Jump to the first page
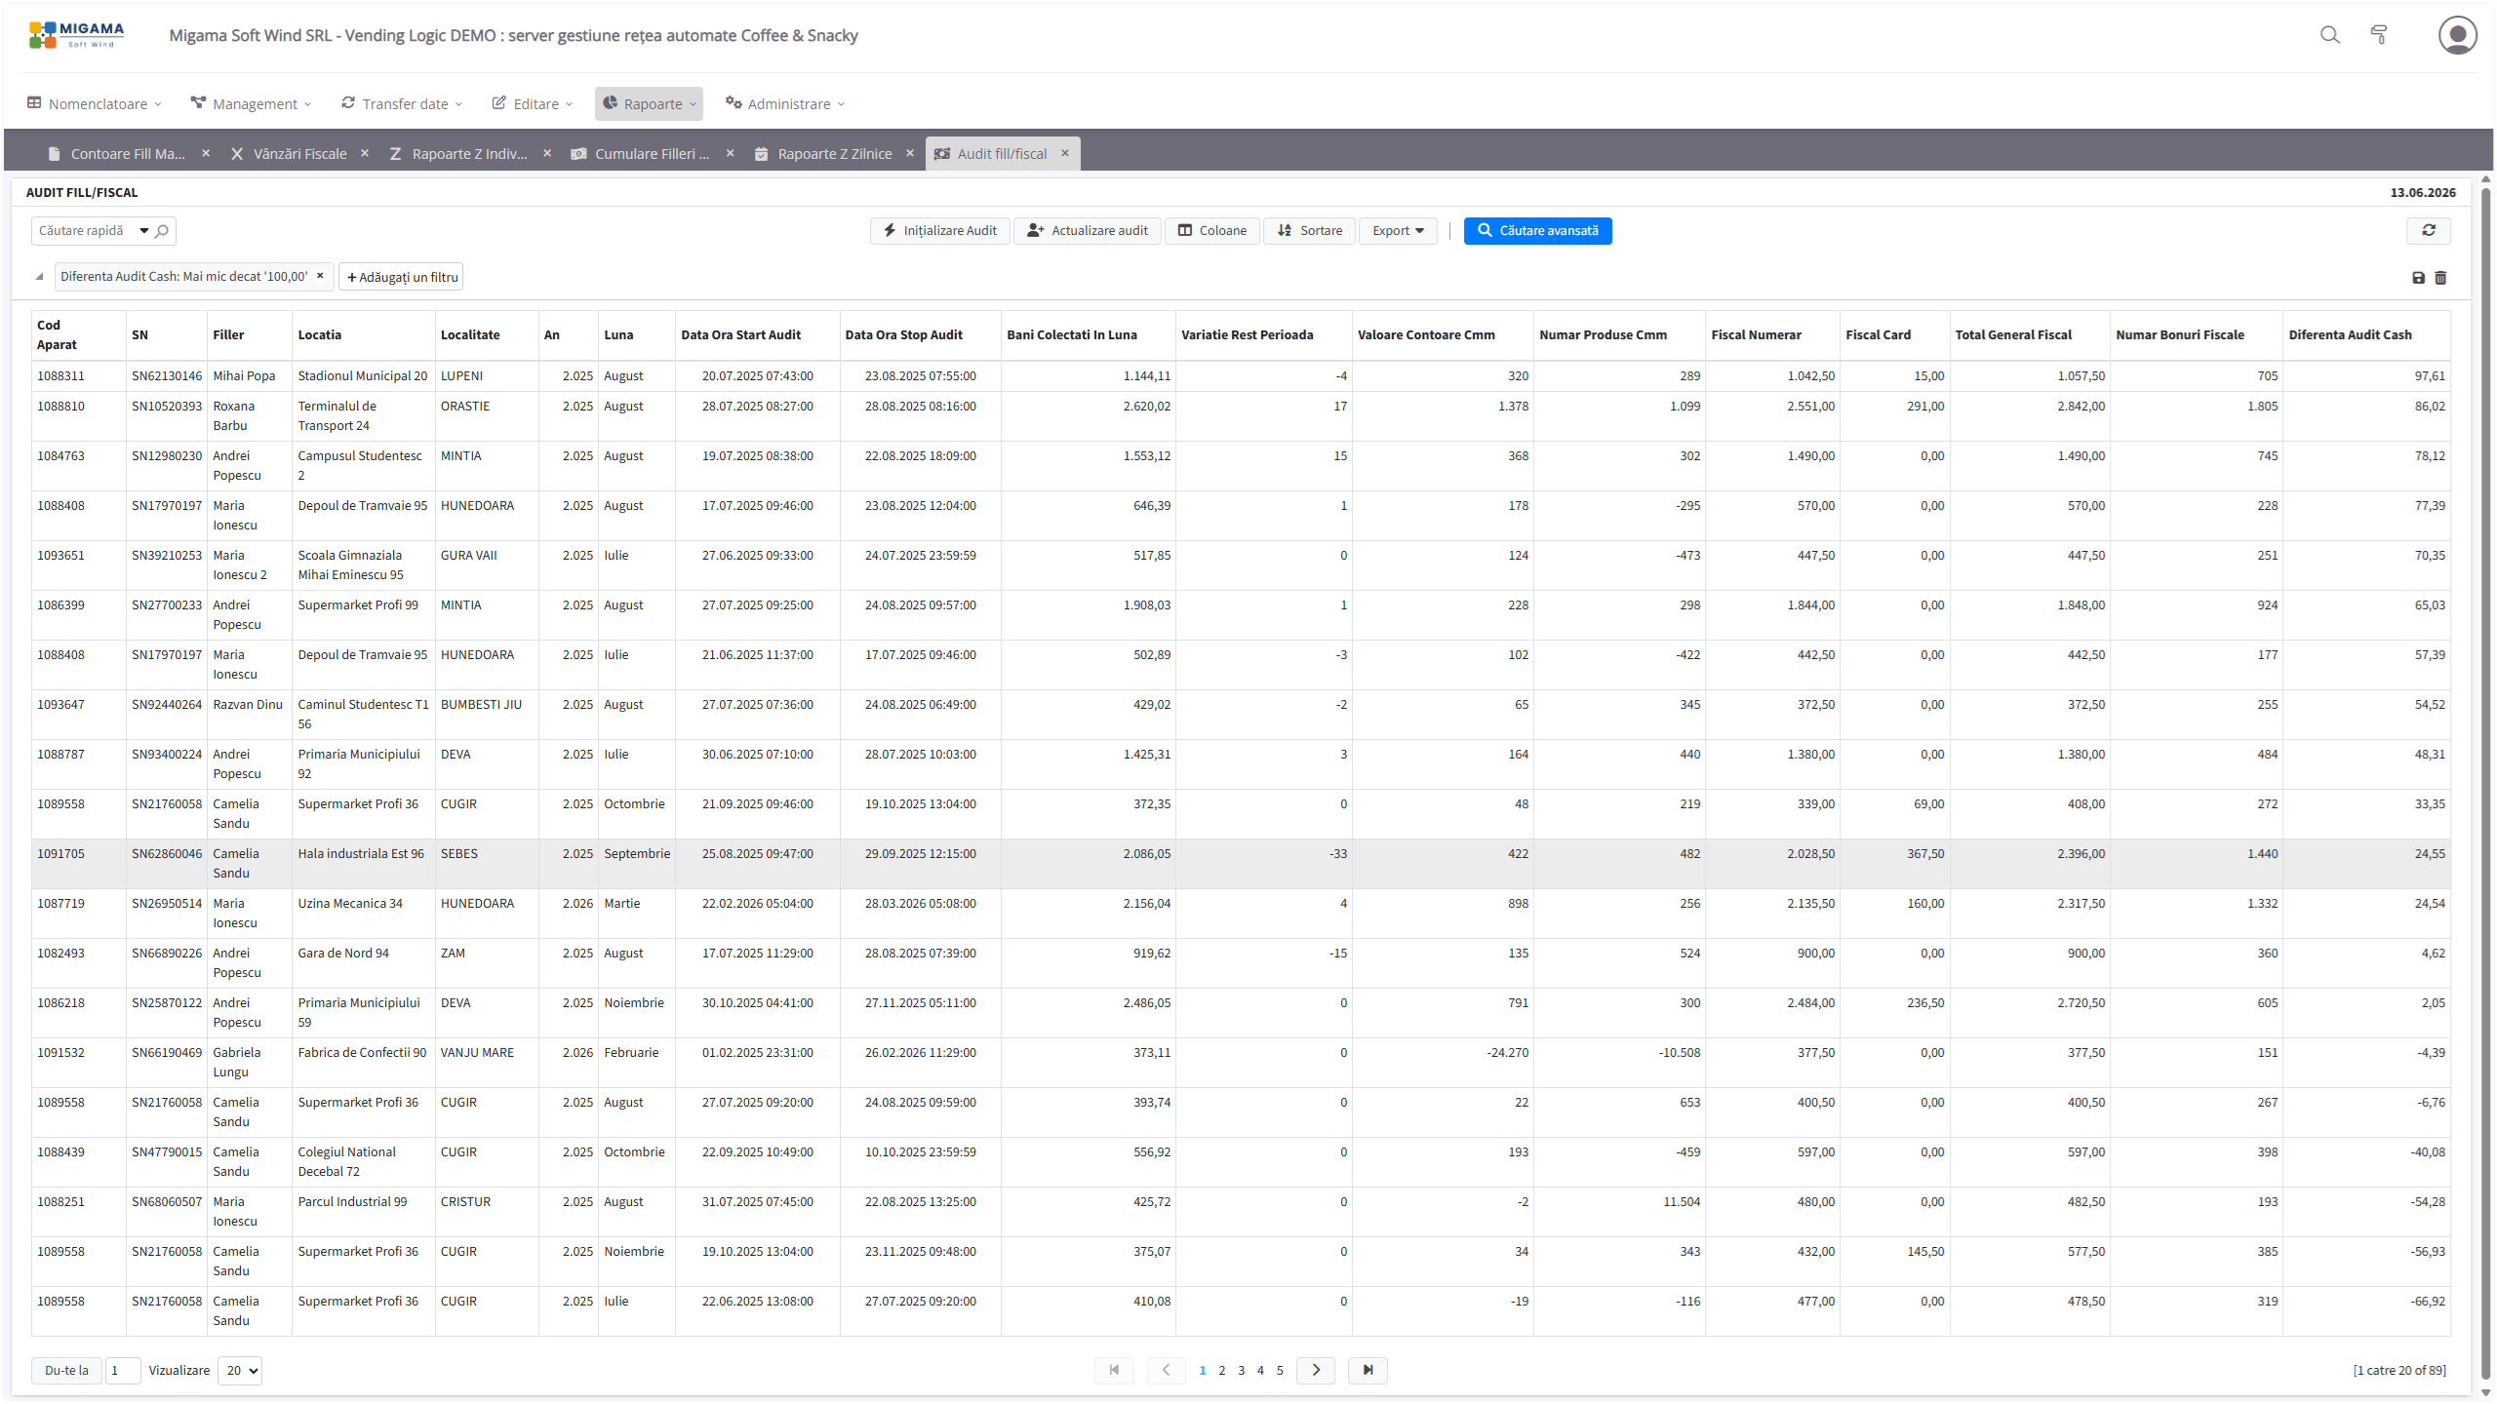 click(1114, 1370)
